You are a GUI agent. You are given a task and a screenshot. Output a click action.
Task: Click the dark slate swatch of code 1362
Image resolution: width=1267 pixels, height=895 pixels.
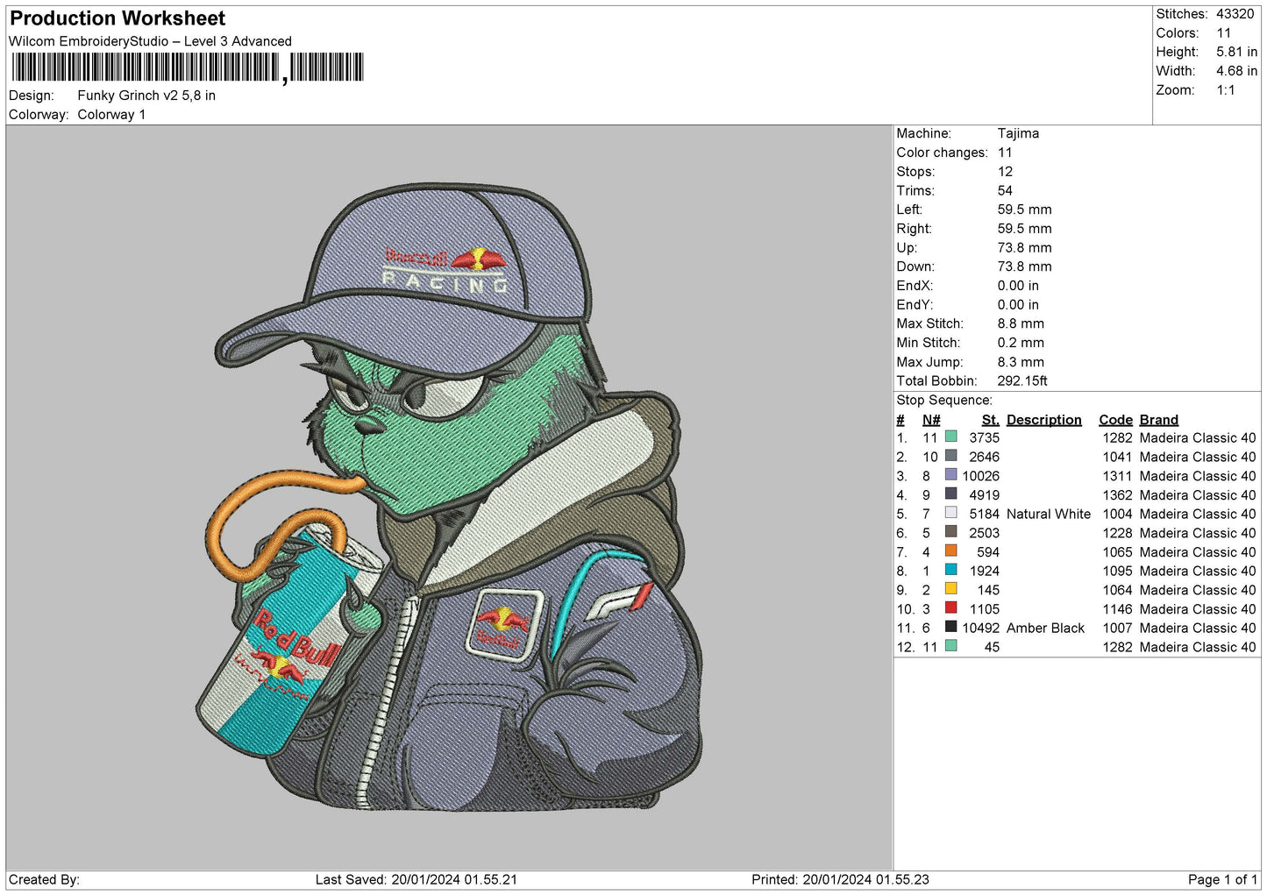[x=950, y=494]
